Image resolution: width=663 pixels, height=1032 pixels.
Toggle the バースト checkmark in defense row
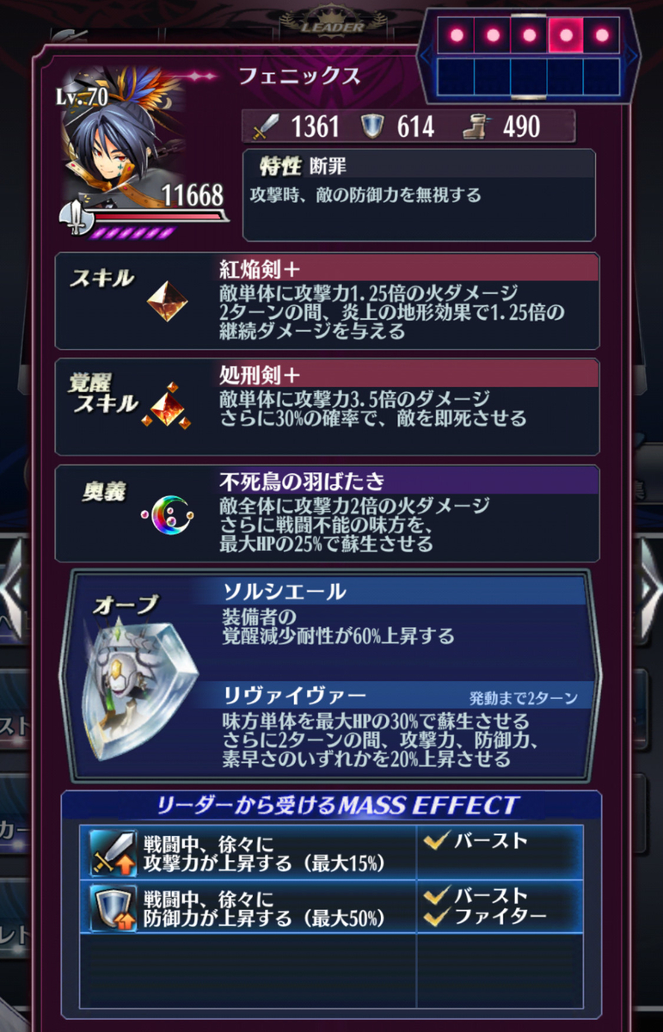438,896
